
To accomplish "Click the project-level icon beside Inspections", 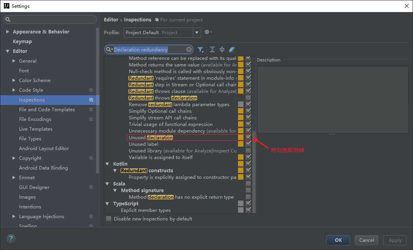I will 91,100.
